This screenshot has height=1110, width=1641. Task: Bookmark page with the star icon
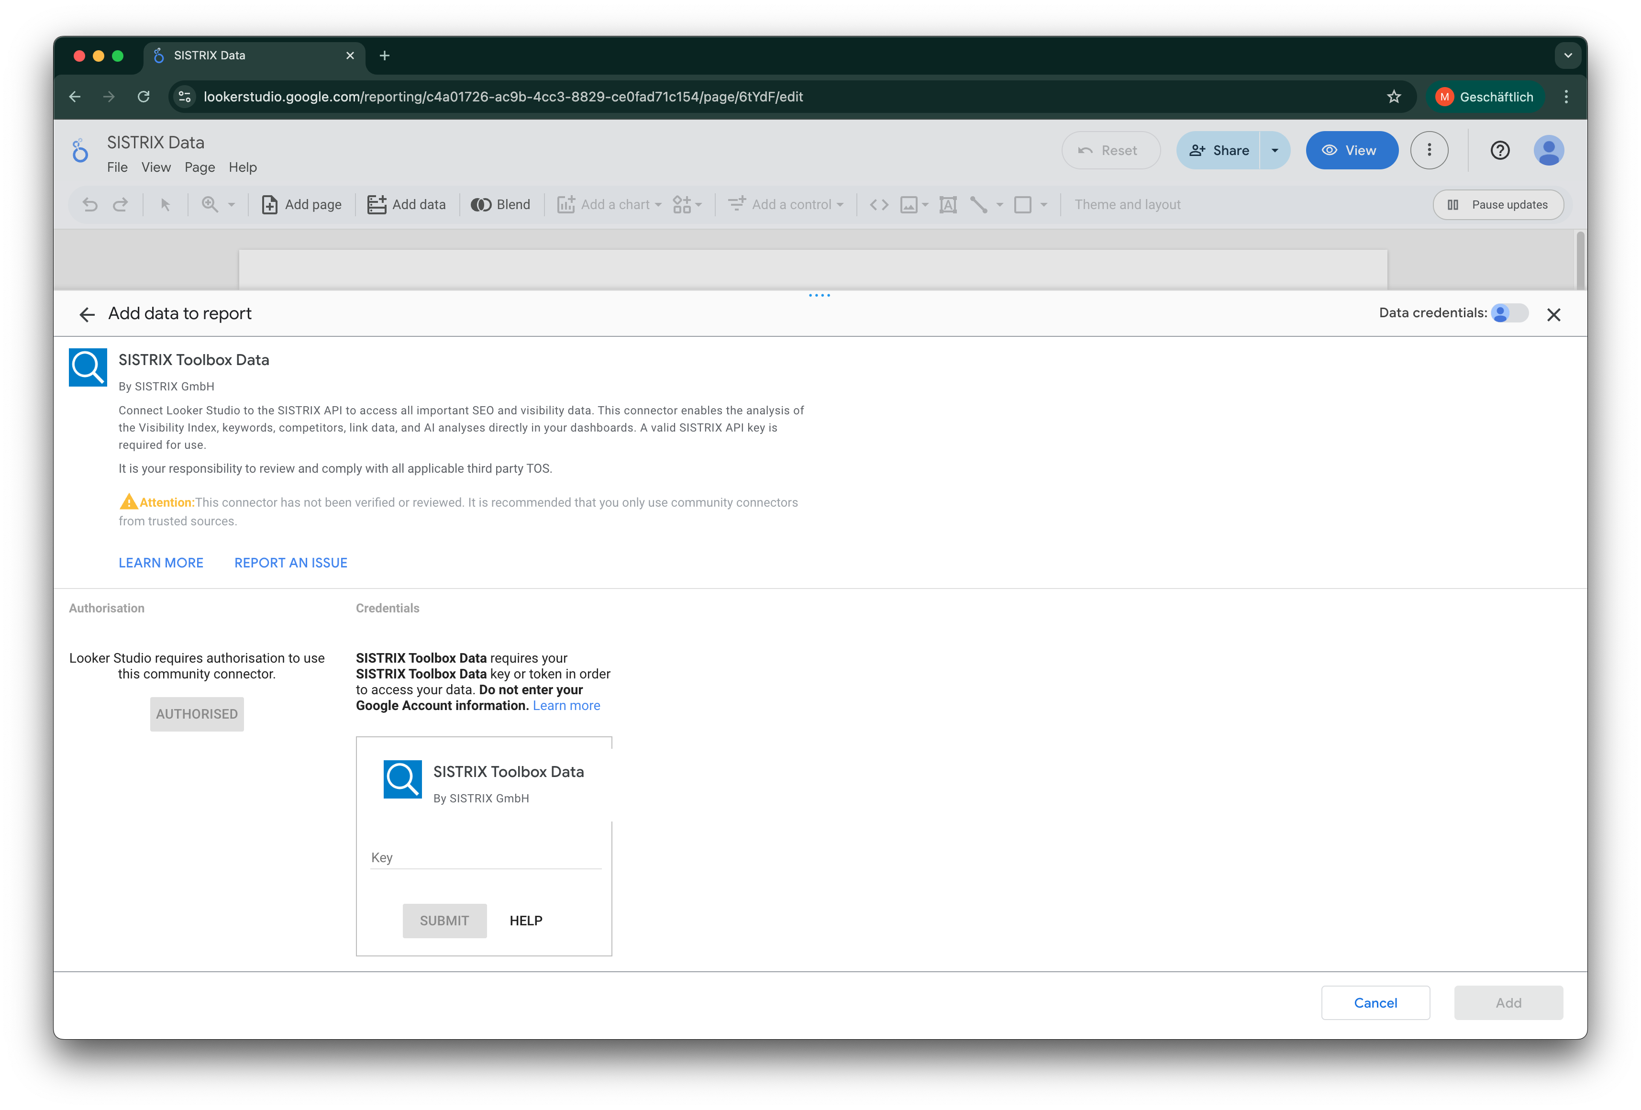(x=1393, y=97)
